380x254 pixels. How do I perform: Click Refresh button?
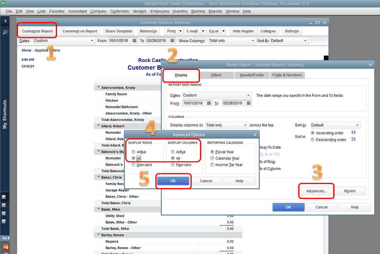pos(292,31)
